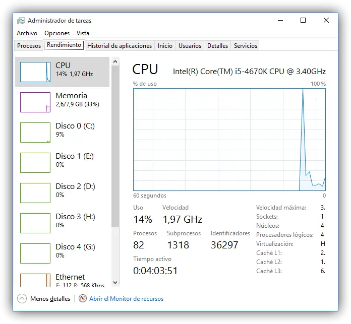Image resolution: width=351 pixels, height=324 pixels.
Task: Click the Menos detalles label
Action: (x=50, y=299)
